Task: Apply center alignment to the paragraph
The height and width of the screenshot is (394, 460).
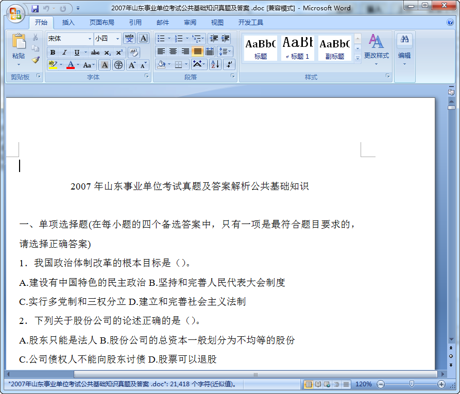Action: tap(173, 51)
